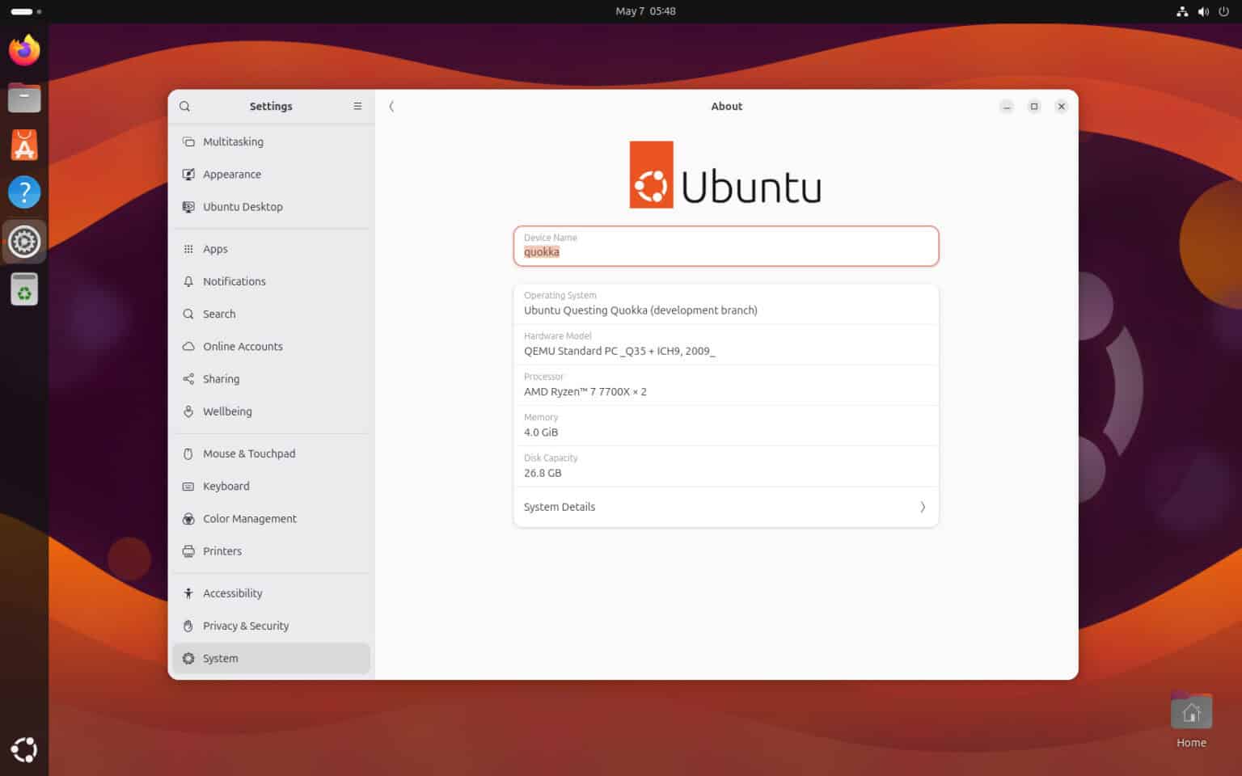The image size is (1242, 776).
Task: Click the Privacy & Security hand icon
Action: coord(188,626)
